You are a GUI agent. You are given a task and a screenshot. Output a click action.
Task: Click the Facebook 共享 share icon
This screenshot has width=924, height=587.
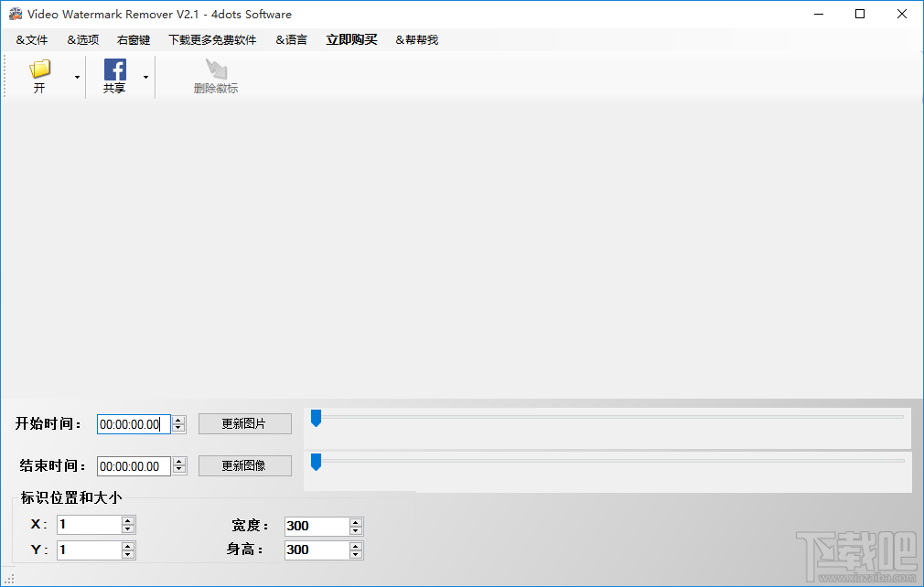tap(114, 69)
